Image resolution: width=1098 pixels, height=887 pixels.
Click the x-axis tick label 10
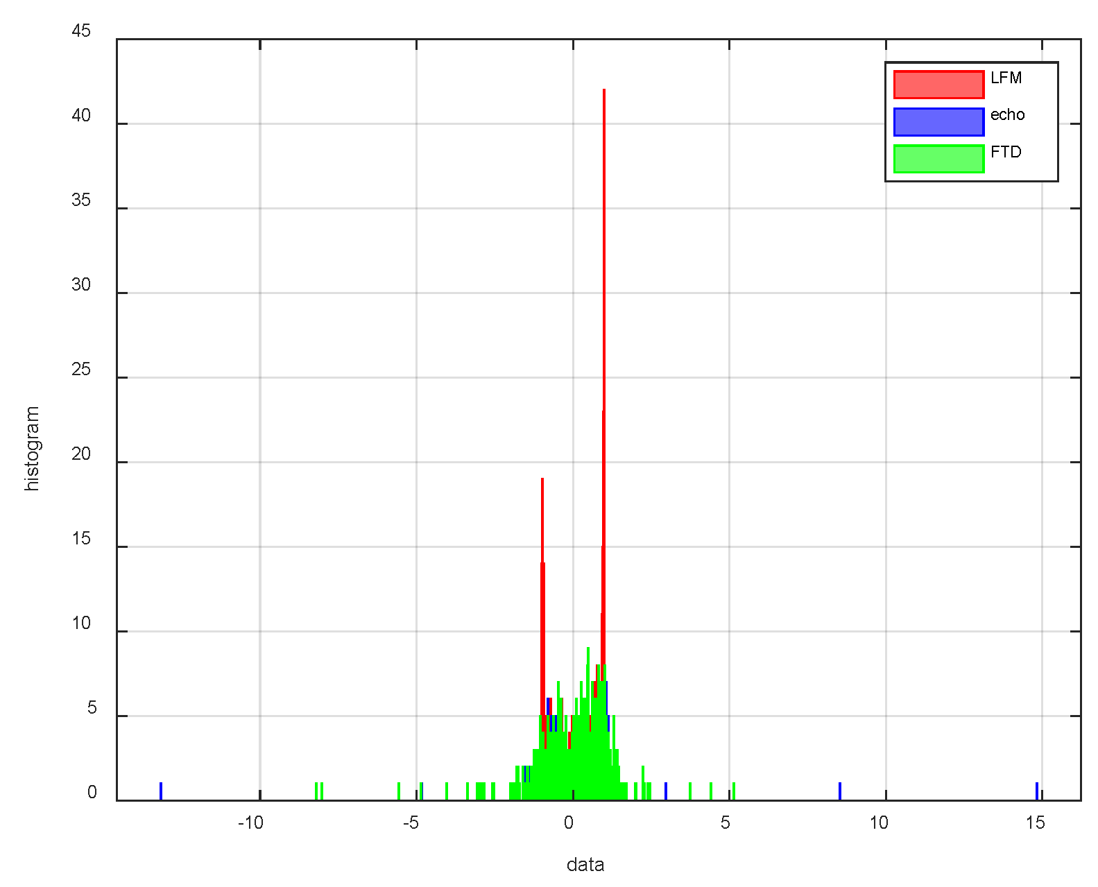tap(879, 823)
